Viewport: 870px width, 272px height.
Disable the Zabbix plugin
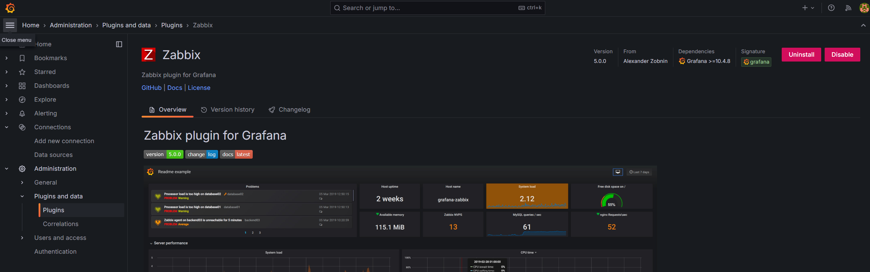click(x=842, y=55)
